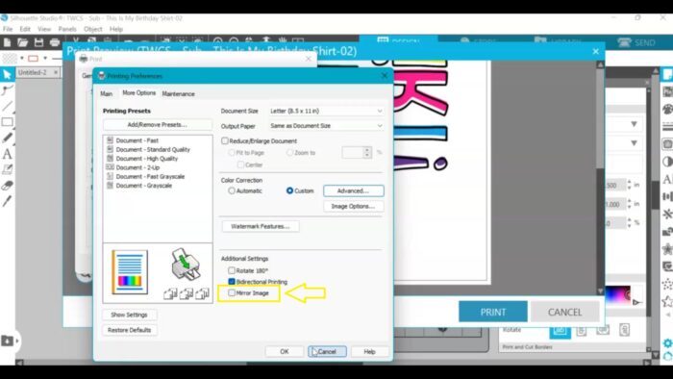Enable the Mirror Image checkbox
The image size is (673, 379).
point(232,292)
